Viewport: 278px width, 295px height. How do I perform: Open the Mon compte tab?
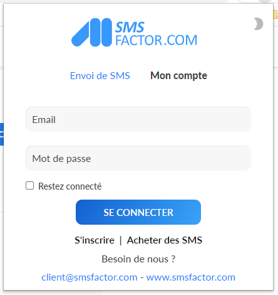tap(178, 76)
